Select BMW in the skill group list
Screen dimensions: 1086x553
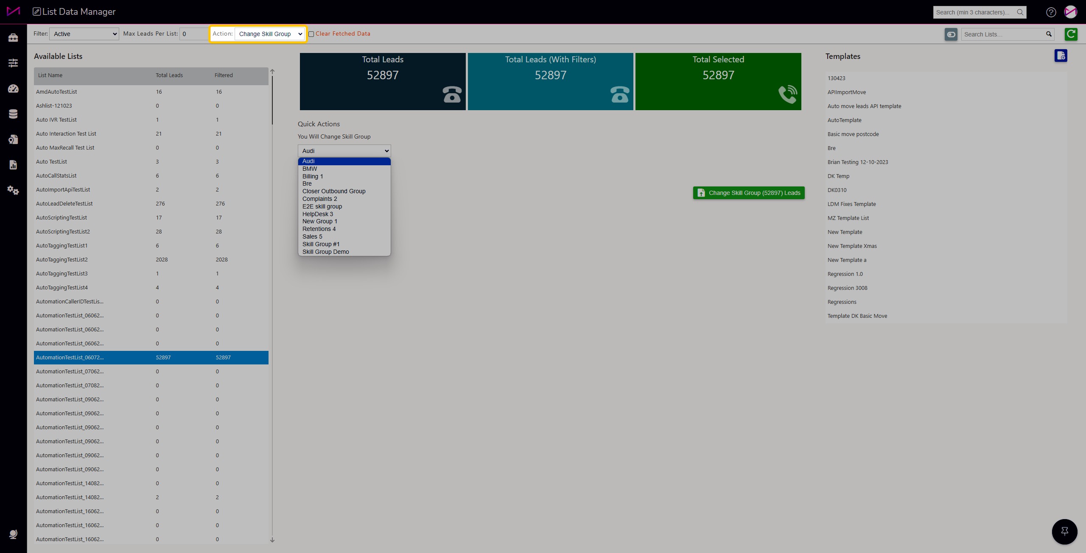(344, 169)
